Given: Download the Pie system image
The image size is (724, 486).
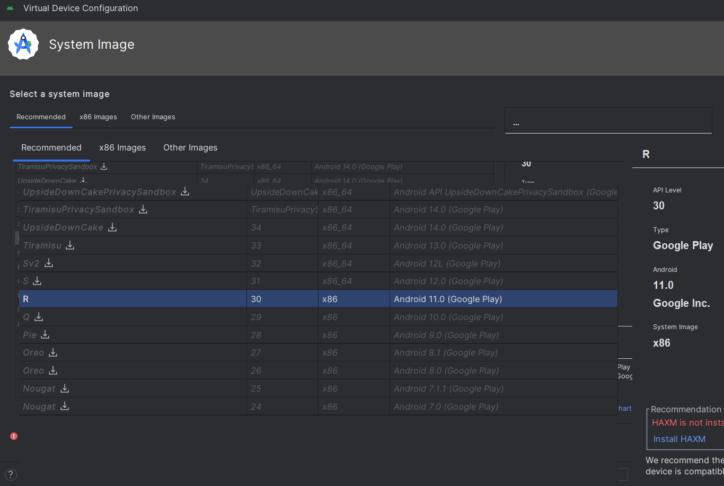Looking at the screenshot, I should [45, 334].
